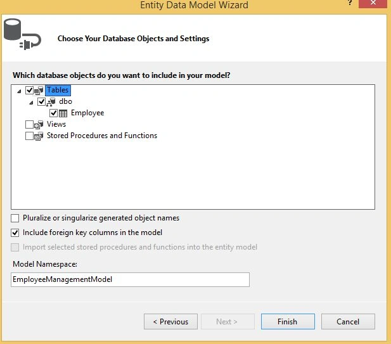Select the Tables tree item label
The height and width of the screenshot is (344, 391).
click(58, 90)
